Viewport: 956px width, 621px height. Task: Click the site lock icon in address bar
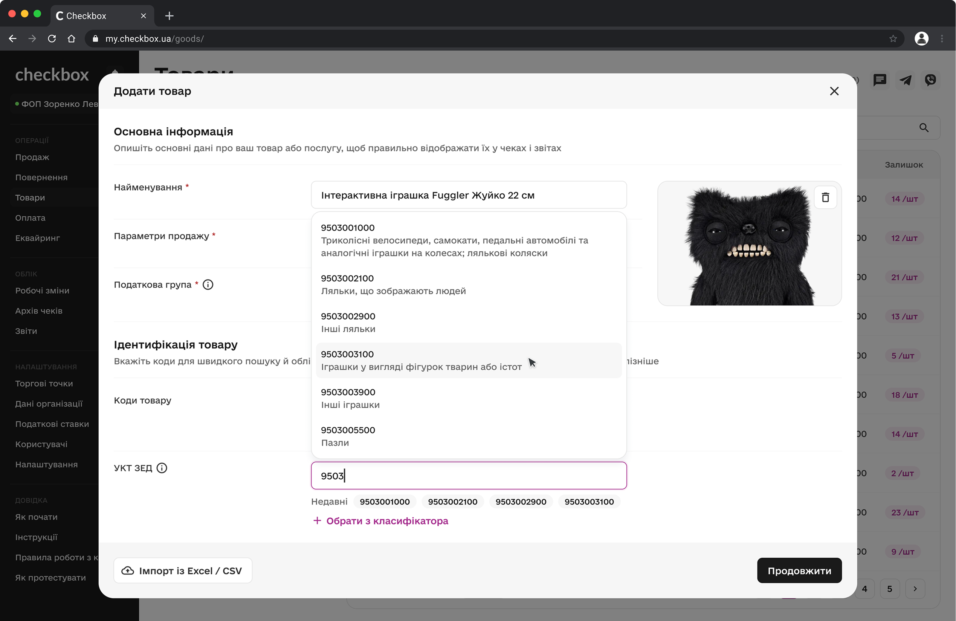tap(95, 38)
